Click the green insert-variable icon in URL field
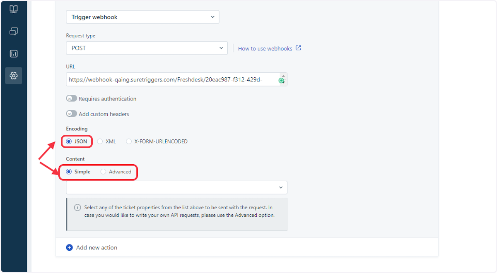 tap(282, 79)
